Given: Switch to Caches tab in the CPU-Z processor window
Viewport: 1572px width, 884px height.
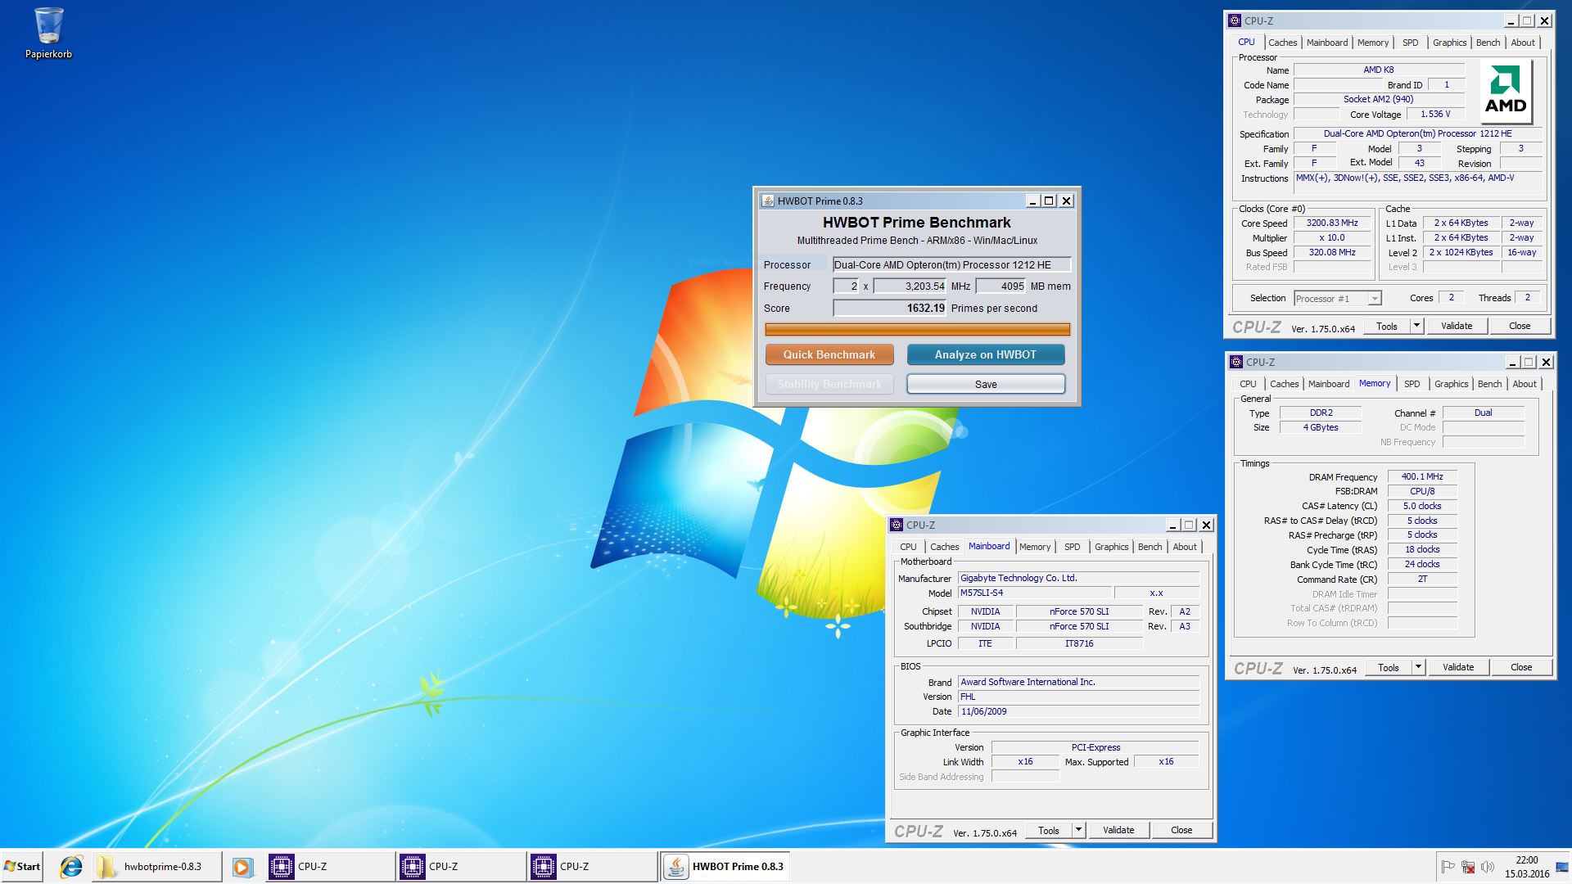Looking at the screenshot, I should point(1283,43).
